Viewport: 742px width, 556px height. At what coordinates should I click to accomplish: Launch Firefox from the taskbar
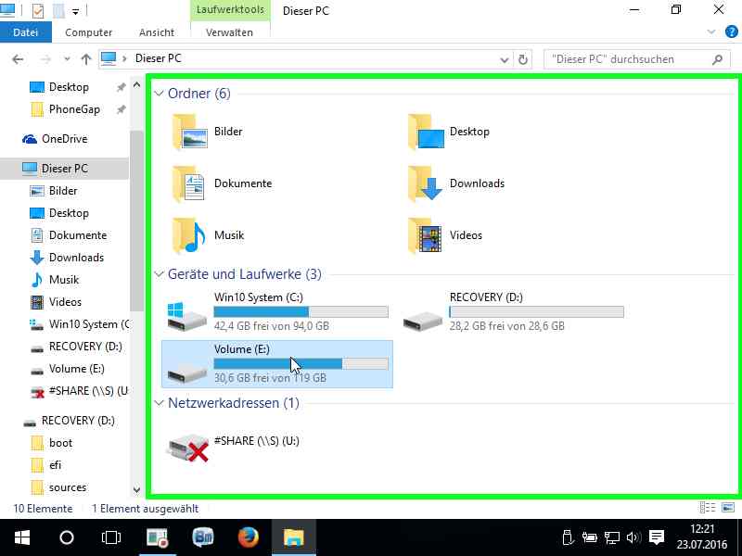click(x=249, y=537)
